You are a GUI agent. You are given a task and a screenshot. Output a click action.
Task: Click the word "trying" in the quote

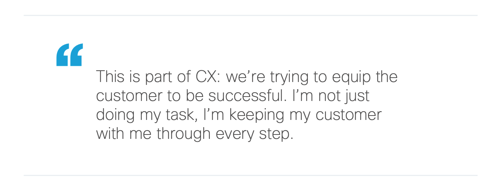coord(287,78)
